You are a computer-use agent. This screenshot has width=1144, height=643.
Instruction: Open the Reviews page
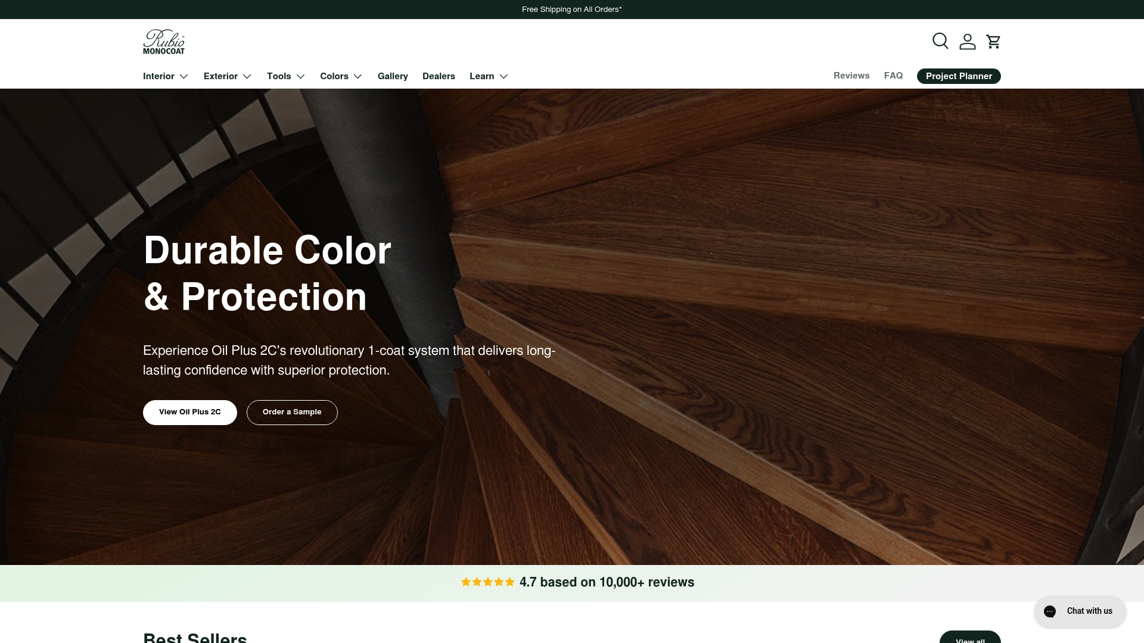(x=851, y=76)
